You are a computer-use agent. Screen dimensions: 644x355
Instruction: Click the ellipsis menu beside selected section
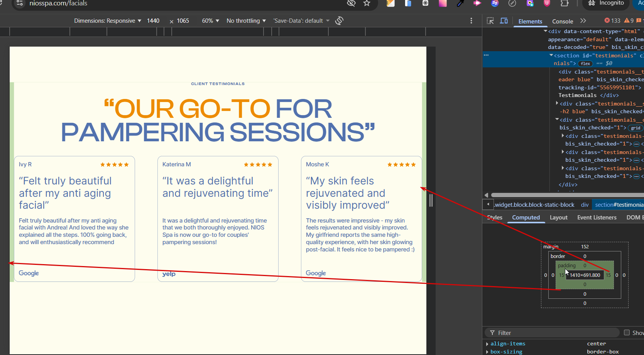[486, 55]
